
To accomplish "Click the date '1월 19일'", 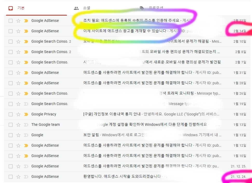I will click(240, 104).
